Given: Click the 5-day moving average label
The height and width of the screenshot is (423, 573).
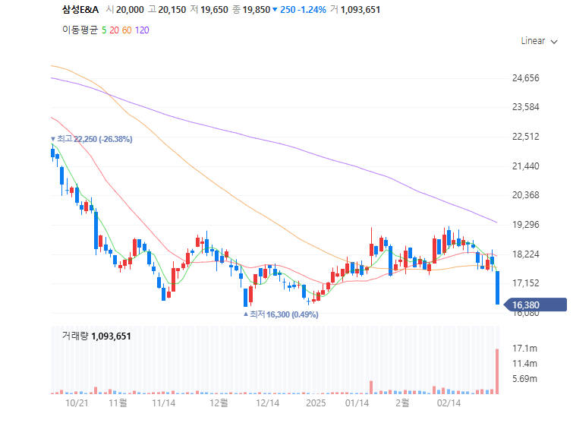Looking at the screenshot, I should point(104,30).
